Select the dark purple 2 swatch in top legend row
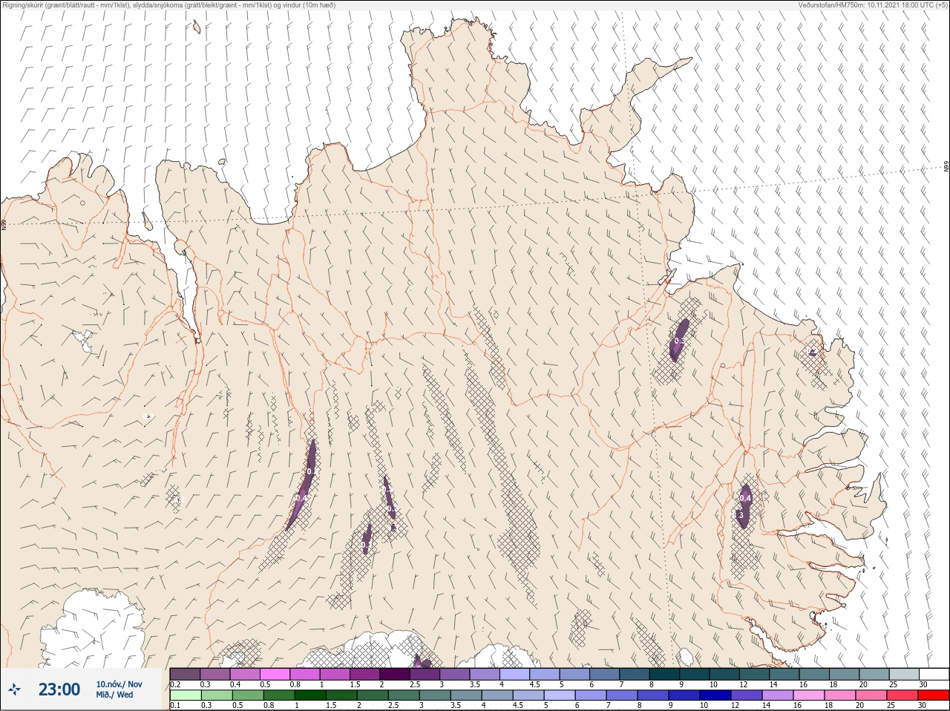The height and width of the screenshot is (711, 950). point(395,674)
